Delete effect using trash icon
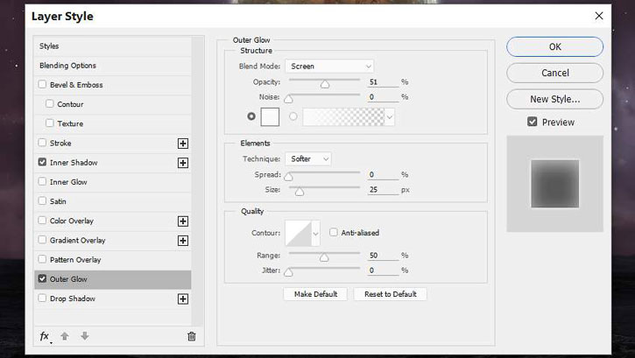635x358 pixels. coord(192,336)
